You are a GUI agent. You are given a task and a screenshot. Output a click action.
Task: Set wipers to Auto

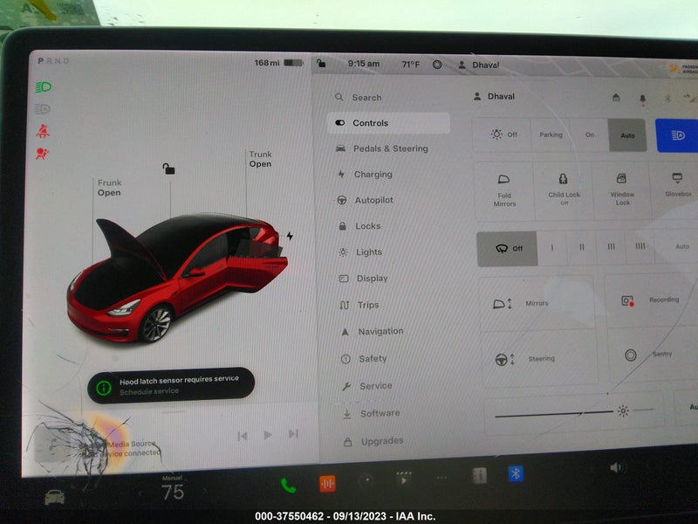(681, 246)
